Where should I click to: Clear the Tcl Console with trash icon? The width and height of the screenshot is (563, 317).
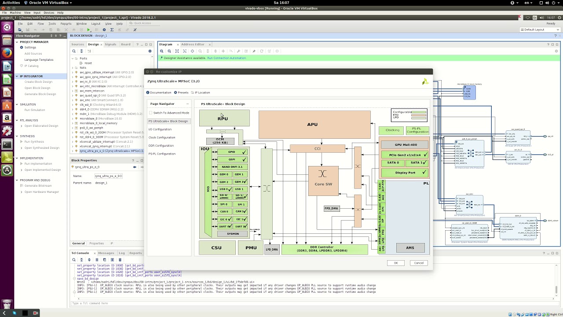click(x=120, y=260)
